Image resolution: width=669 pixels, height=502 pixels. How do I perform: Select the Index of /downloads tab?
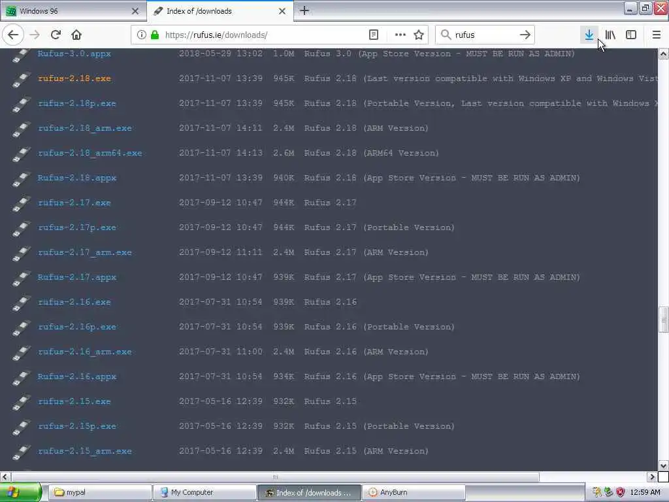[x=220, y=11]
